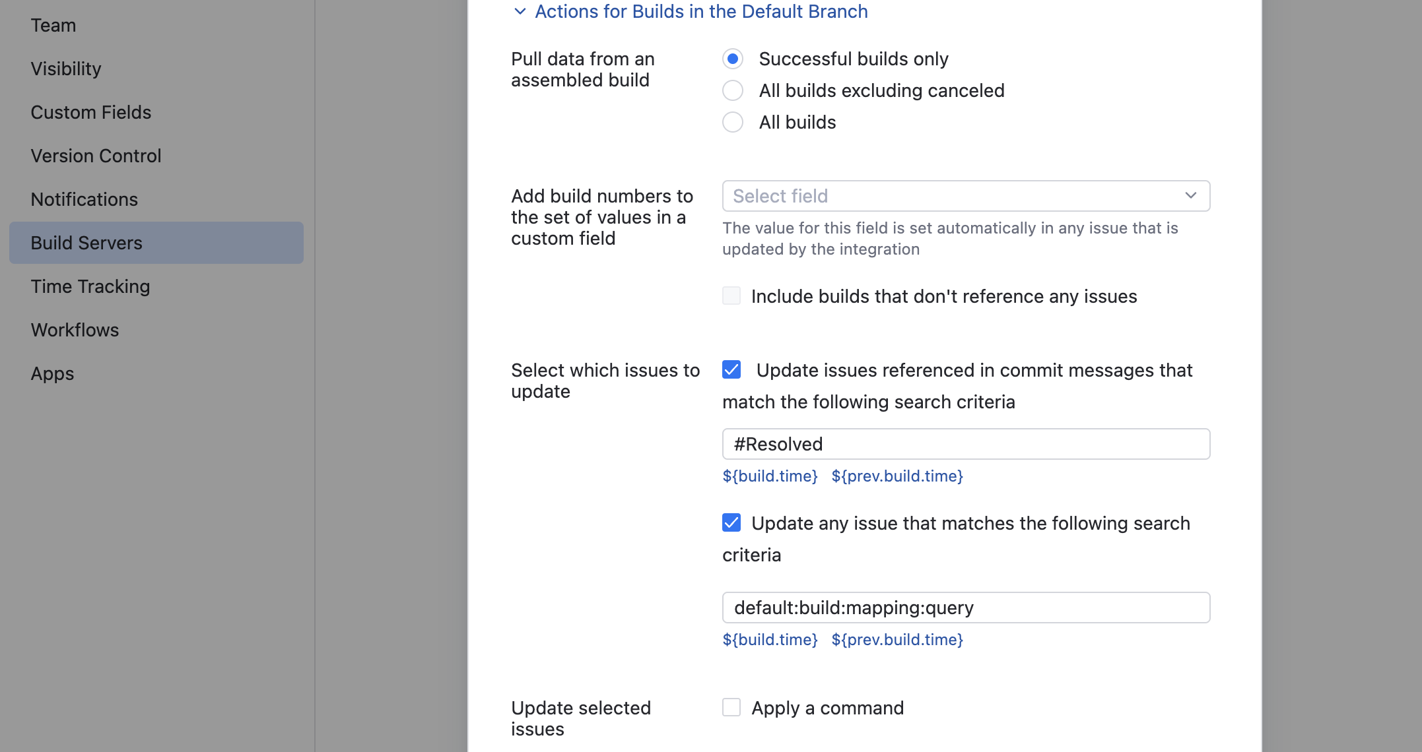Uncheck Update any issue matching search criteria

pyautogui.click(x=731, y=523)
